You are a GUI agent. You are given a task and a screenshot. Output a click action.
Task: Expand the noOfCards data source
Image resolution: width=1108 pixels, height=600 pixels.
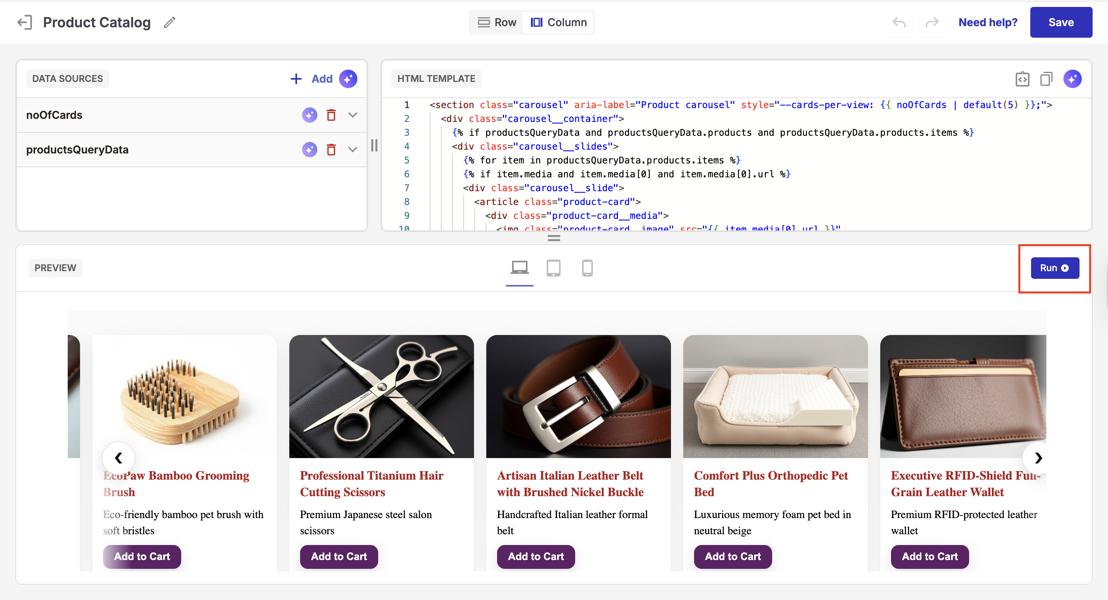(x=353, y=115)
